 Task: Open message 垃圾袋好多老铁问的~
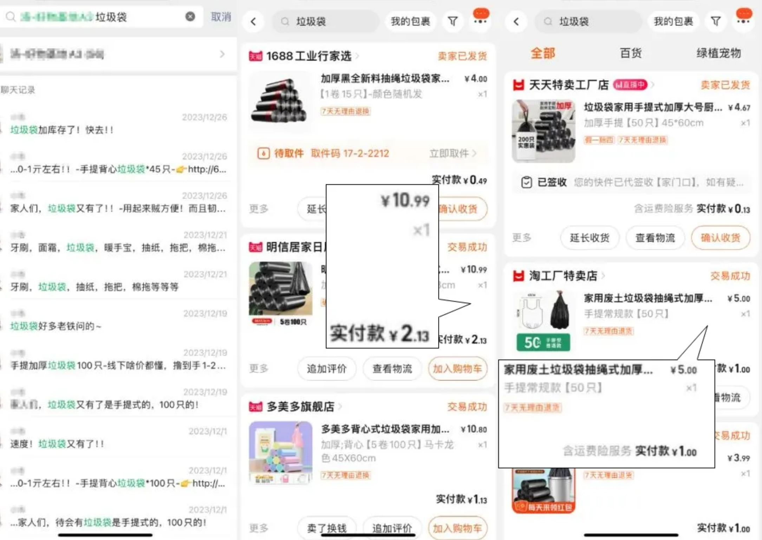(118, 320)
